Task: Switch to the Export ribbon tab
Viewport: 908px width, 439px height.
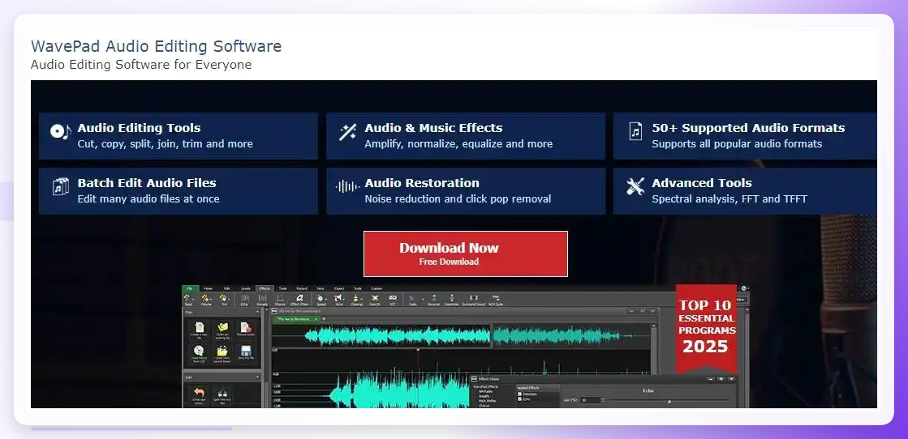Action: click(338, 288)
